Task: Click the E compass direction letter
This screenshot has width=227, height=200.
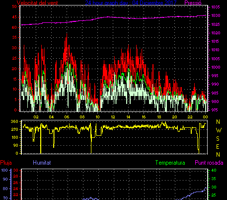Action: (218, 147)
